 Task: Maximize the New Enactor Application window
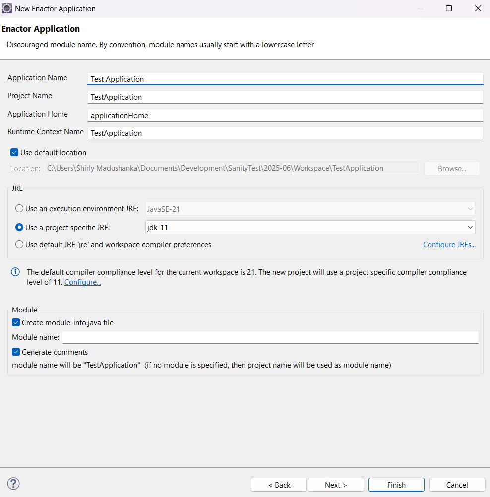448,8
